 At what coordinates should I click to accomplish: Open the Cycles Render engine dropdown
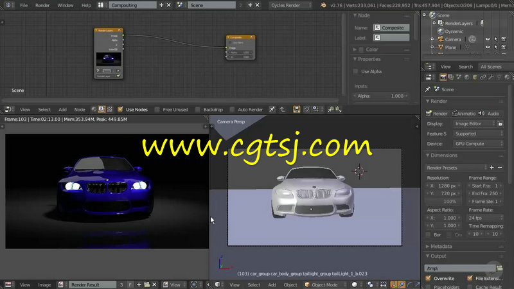290,5
